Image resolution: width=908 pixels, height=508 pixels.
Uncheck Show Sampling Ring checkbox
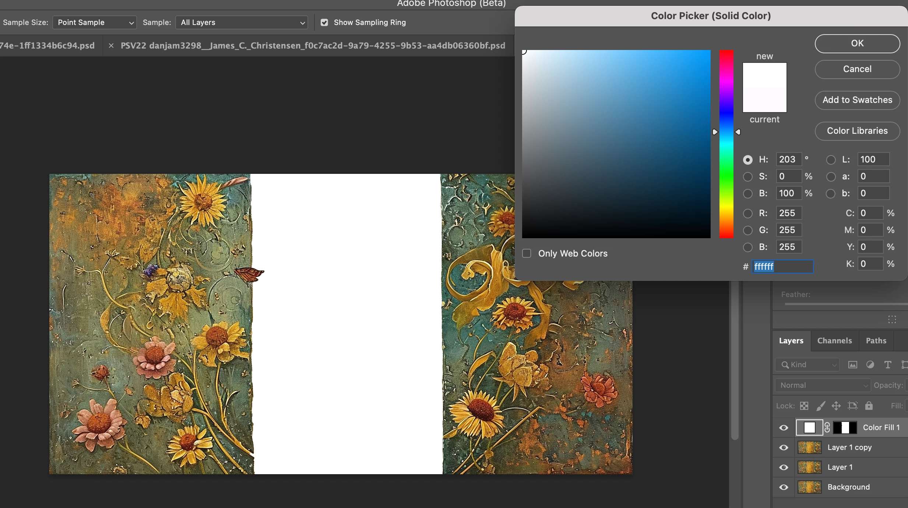tap(324, 22)
